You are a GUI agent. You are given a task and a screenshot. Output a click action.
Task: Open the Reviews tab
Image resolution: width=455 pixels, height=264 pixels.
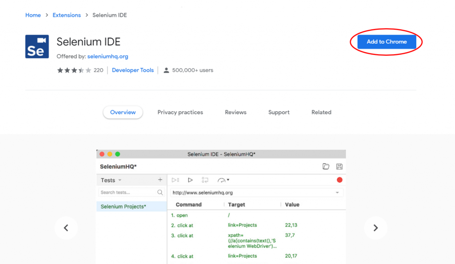click(235, 112)
